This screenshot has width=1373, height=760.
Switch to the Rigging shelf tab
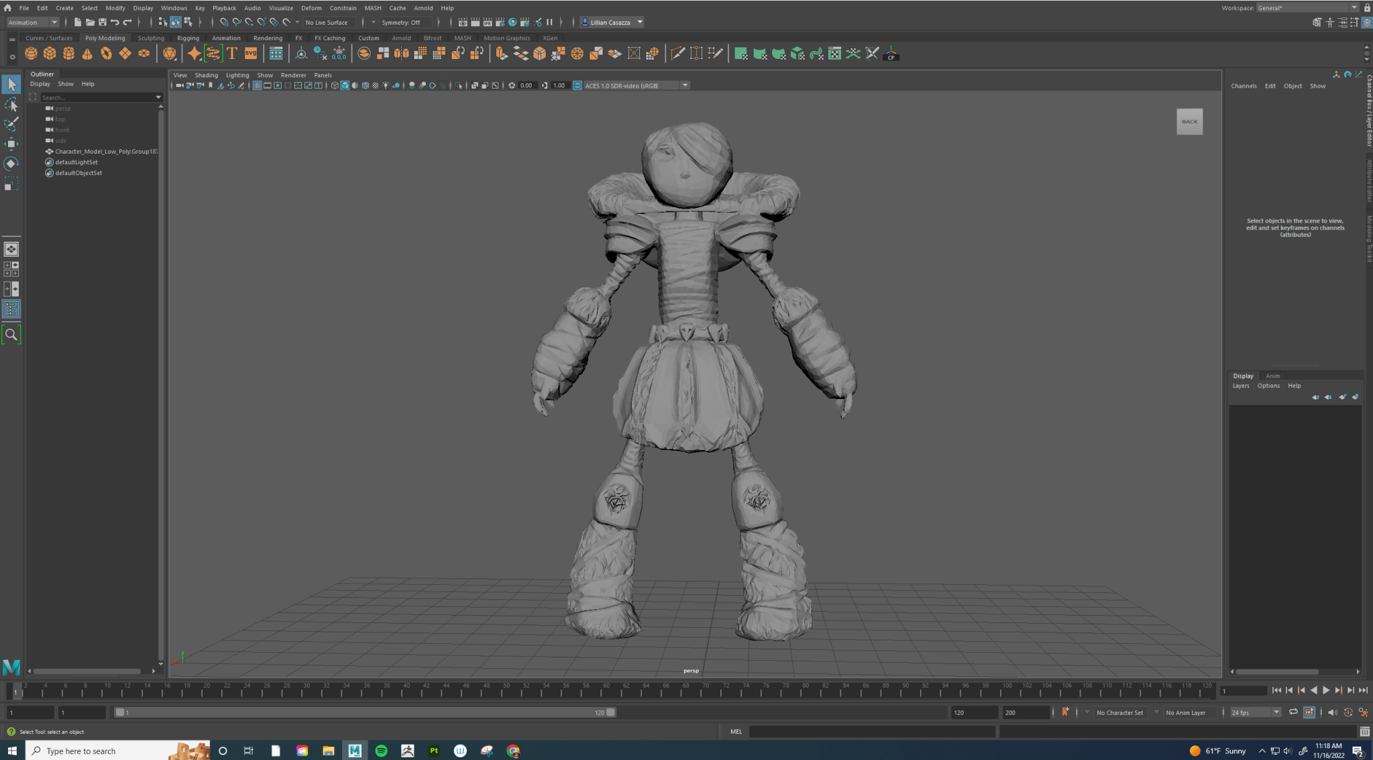pos(188,38)
